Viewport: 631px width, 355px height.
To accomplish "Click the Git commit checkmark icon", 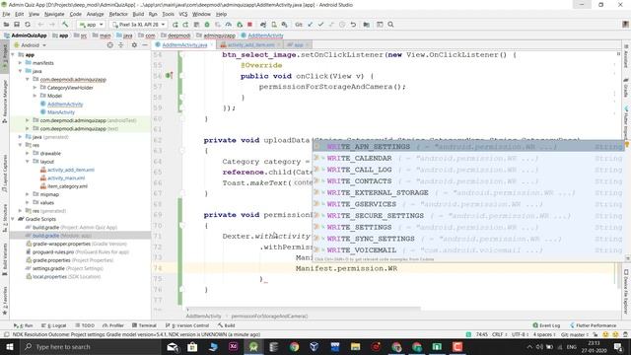I will pos(320,25).
